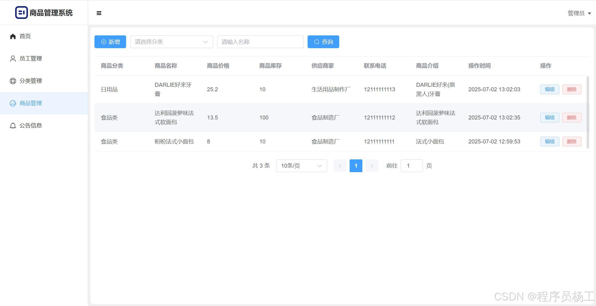This screenshot has height=306, width=596.
Task: Click the announcement bell icon
Action: [13, 126]
